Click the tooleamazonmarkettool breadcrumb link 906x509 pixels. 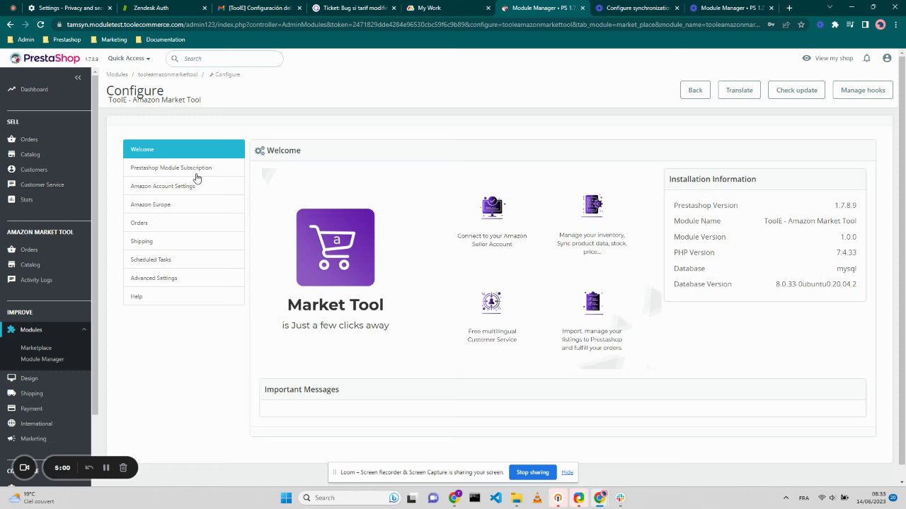tap(168, 74)
